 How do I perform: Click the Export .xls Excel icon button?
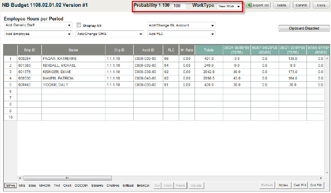tap(258, 5)
